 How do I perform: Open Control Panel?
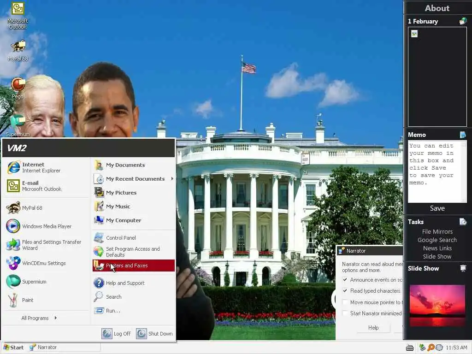(133, 238)
